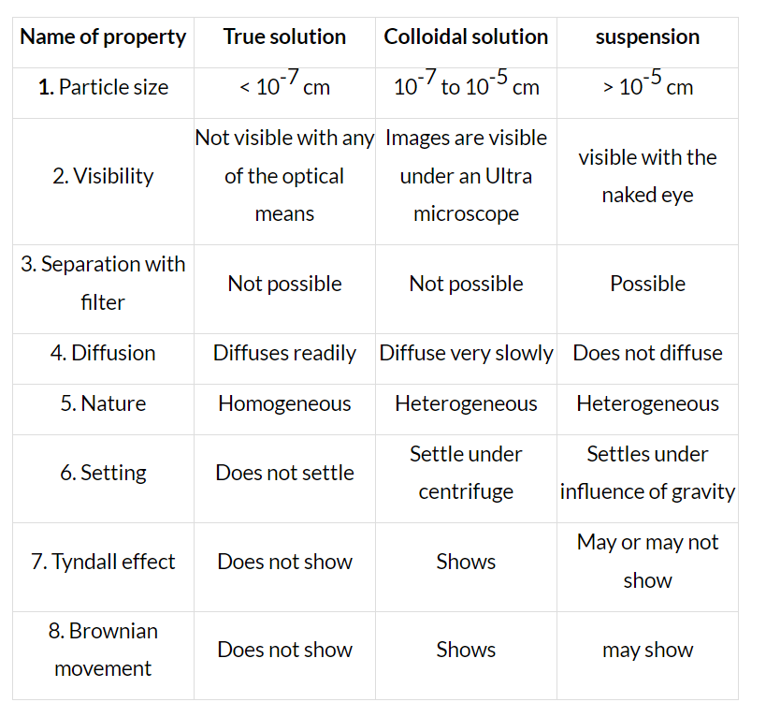766x717 pixels.
Task: Select the "8. Brownian movement" row label
Action: (103, 650)
